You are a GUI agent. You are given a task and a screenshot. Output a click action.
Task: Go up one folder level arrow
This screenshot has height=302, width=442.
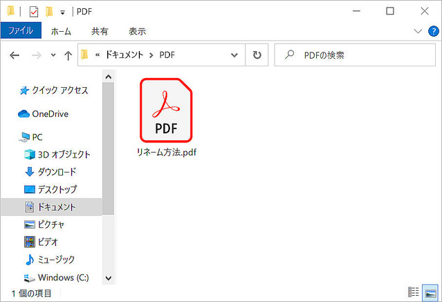coord(68,55)
